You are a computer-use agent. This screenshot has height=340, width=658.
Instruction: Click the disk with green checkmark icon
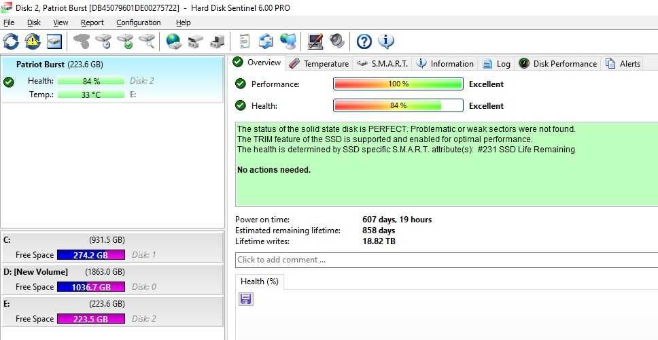tap(125, 41)
